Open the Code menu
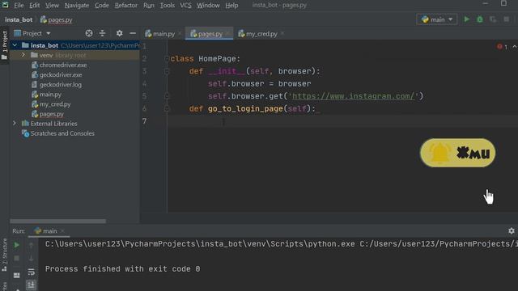The image size is (518, 291). 102,6
